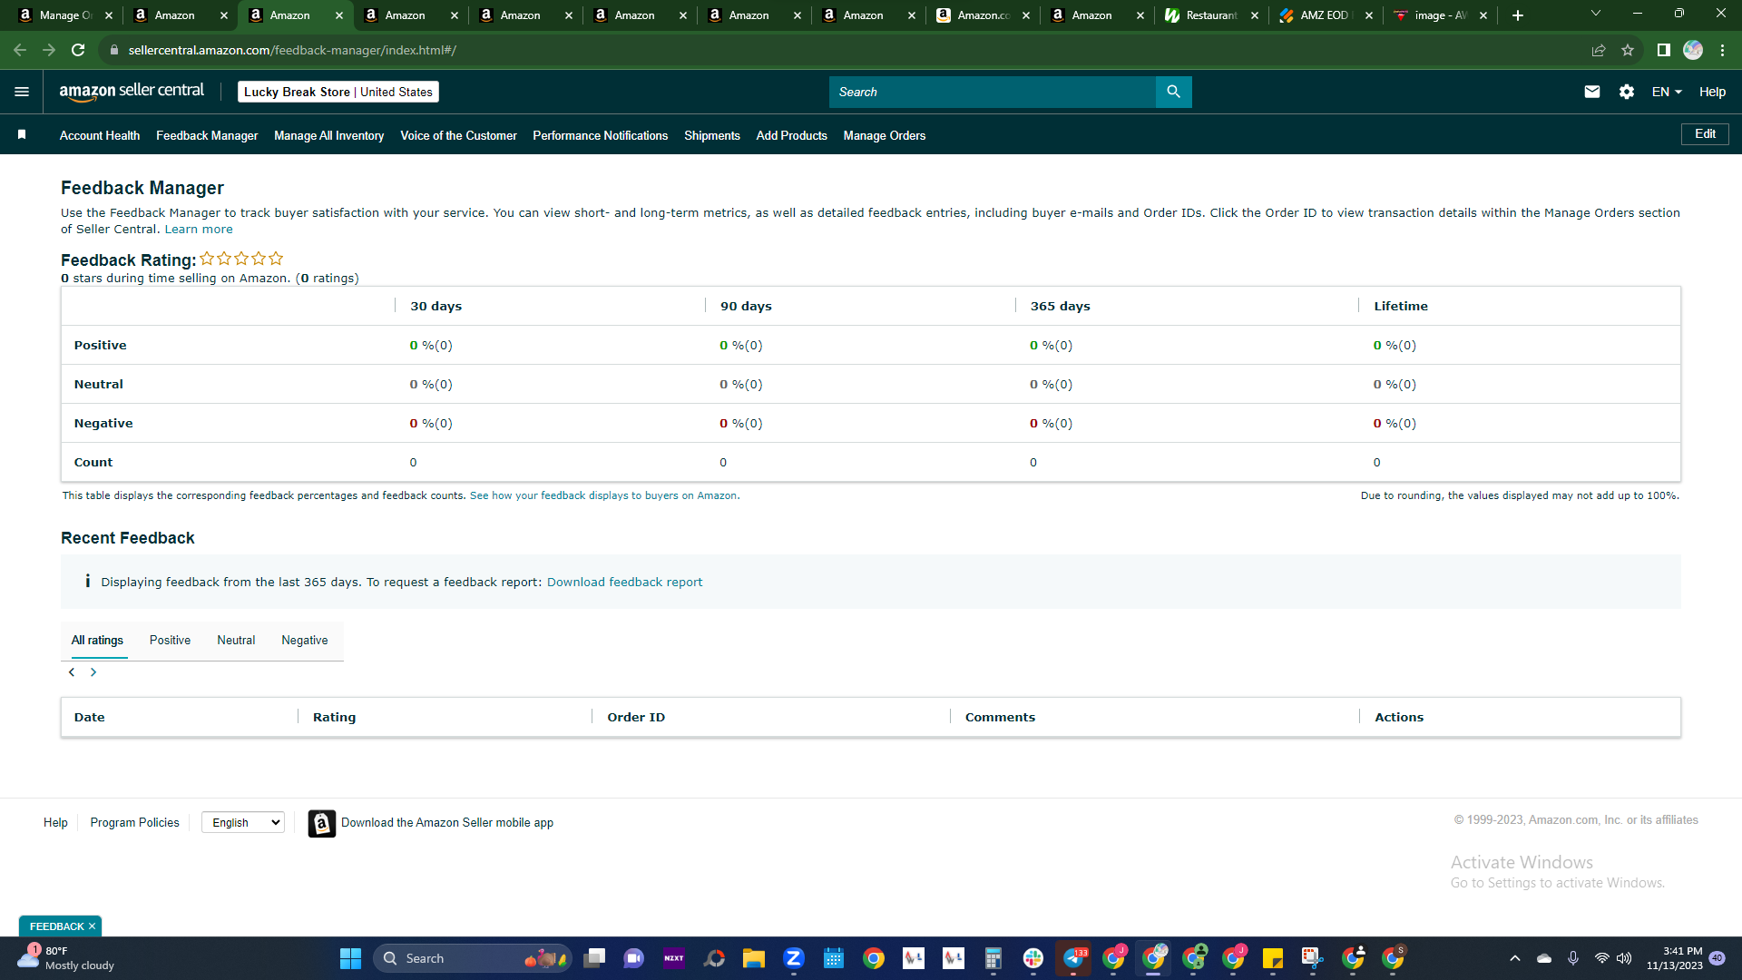1742x980 pixels.
Task: Click the Order ID column header
Action: pos(636,717)
